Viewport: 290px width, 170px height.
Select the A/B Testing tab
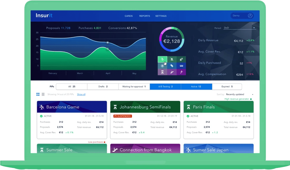(165, 87)
